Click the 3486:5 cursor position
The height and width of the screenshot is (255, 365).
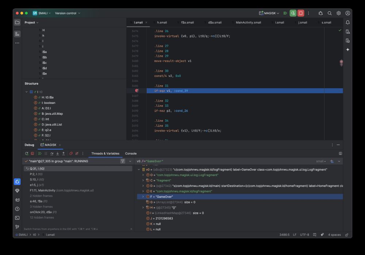(x=284, y=235)
